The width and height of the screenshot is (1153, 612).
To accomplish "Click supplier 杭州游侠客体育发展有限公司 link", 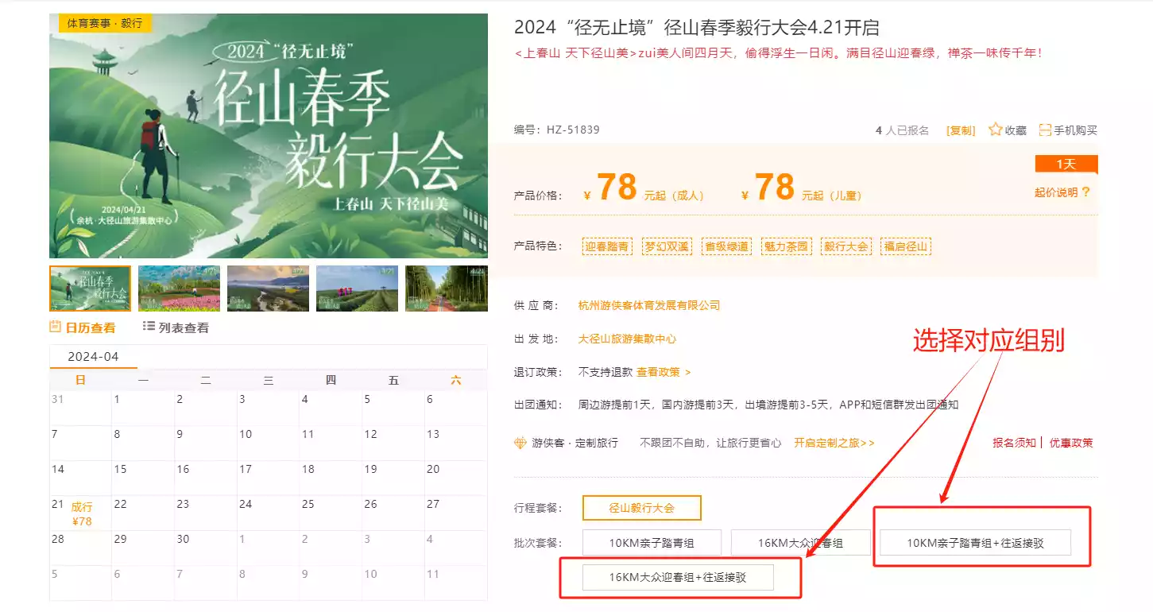I will click(649, 305).
